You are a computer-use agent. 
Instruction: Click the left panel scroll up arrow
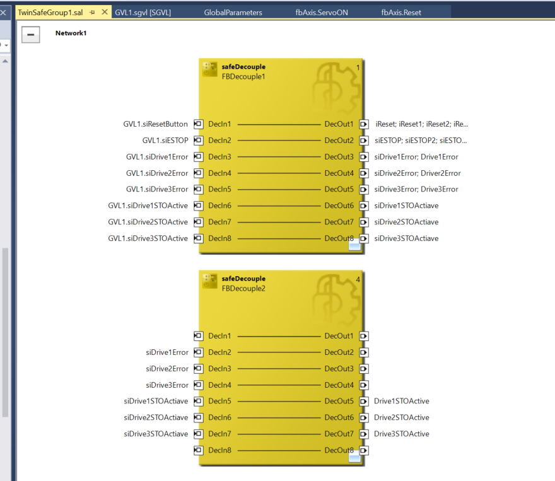(5, 61)
